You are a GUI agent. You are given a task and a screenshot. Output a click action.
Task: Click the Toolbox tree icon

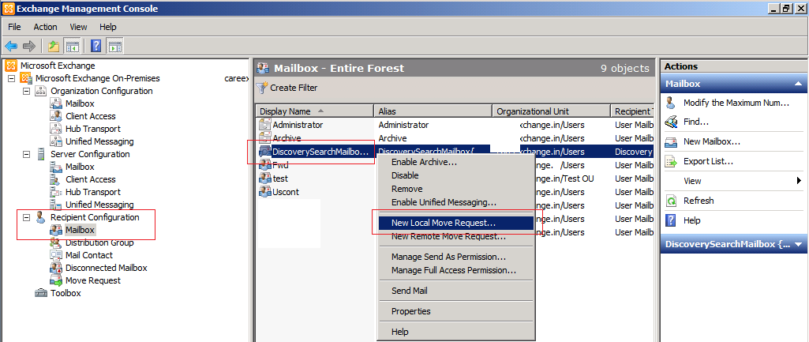point(41,293)
